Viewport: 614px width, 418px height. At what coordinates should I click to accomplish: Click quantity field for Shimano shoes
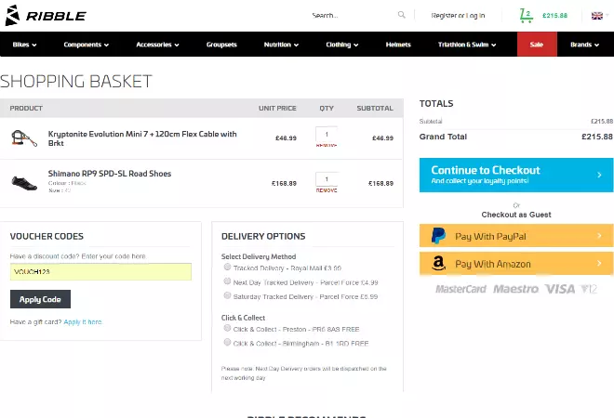coord(327,179)
